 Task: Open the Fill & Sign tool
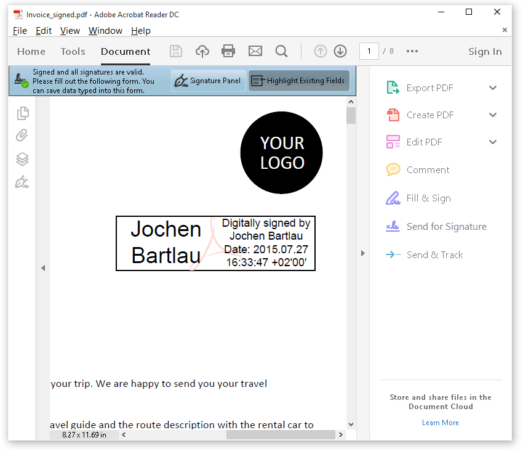pos(418,198)
